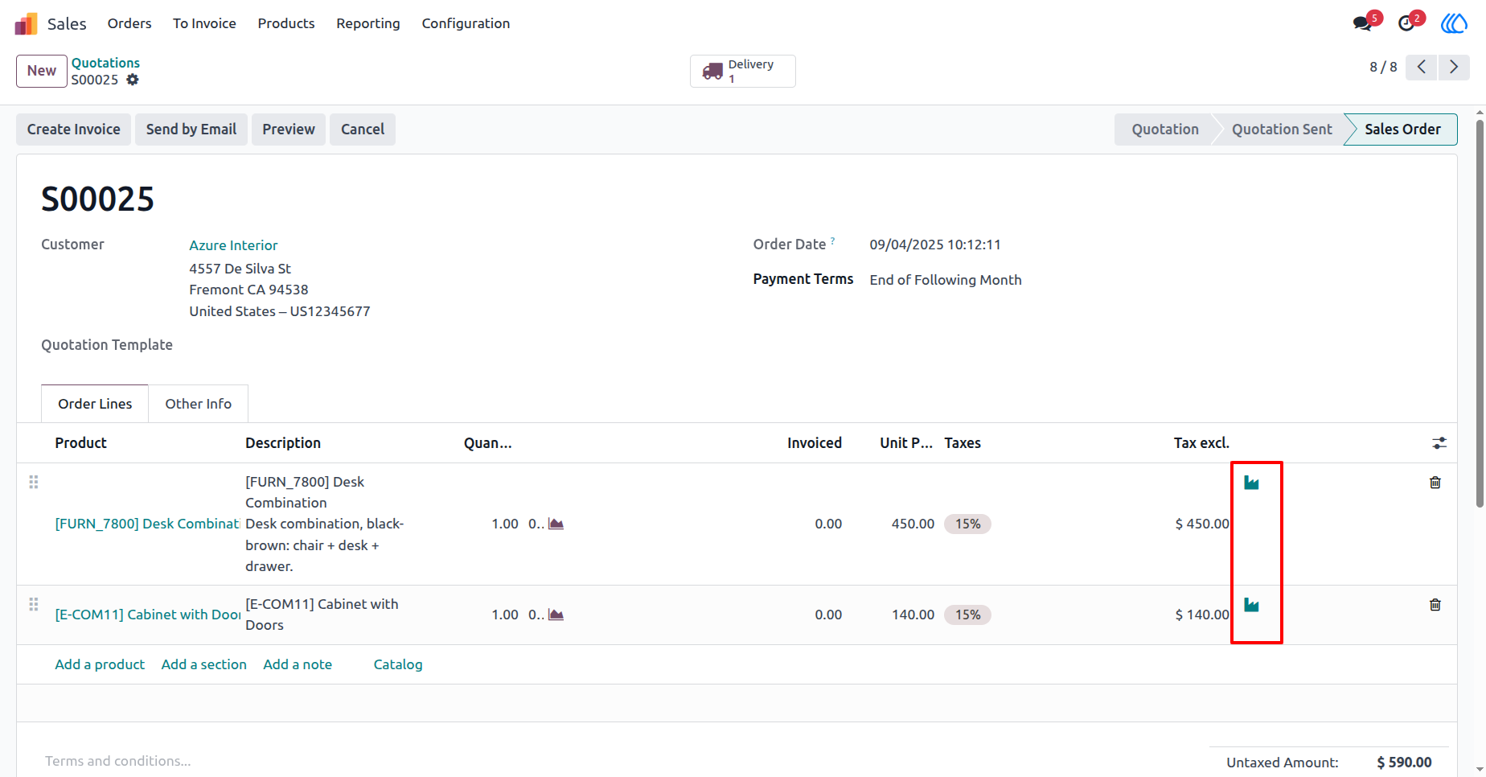Open the Catalog link
This screenshot has width=1486, height=777.
[398, 664]
